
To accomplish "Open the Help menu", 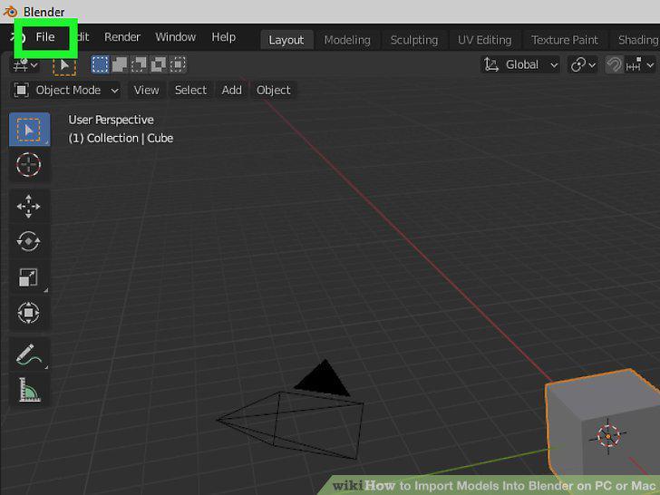I will tap(223, 37).
